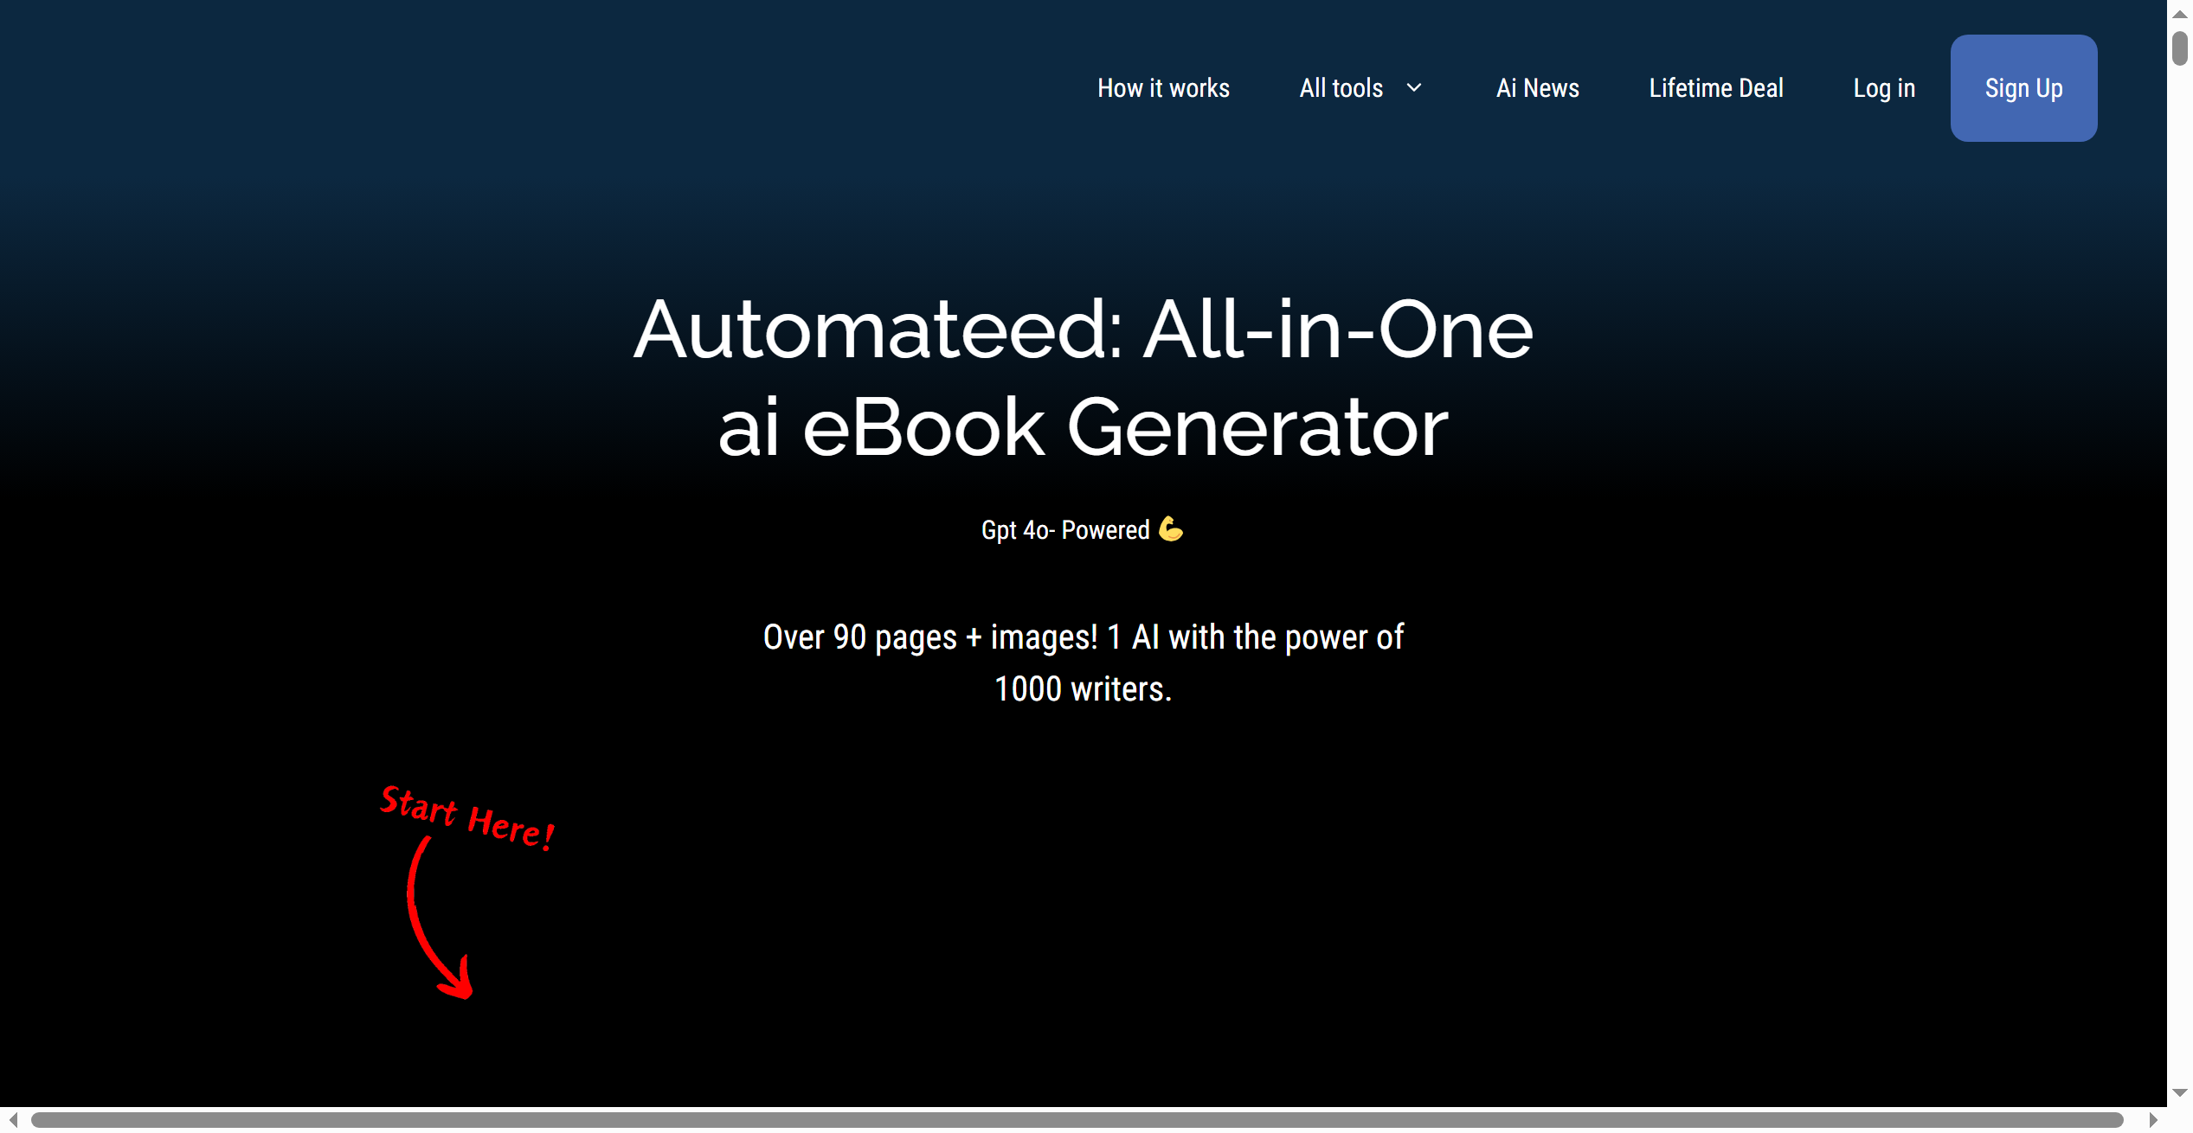Viewport: 2193px width, 1133px height.
Task: Click the horizontal scrollbar right arrow
Action: coord(2152,1120)
